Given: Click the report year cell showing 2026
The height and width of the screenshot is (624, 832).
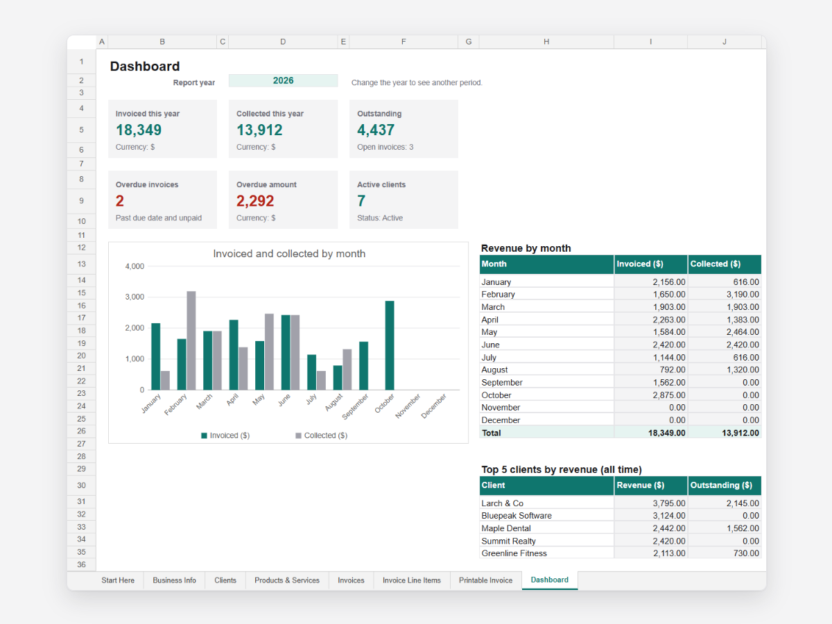Looking at the screenshot, I should tap(283, 80).
